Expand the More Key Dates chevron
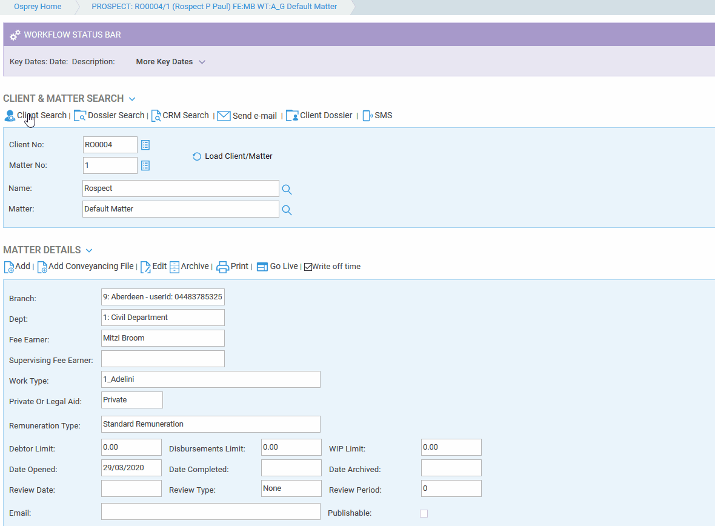 [202, 62]
